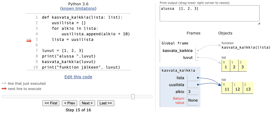Click the list cell containing value 1
Screen dimensions: 274x113
point(226,66)
